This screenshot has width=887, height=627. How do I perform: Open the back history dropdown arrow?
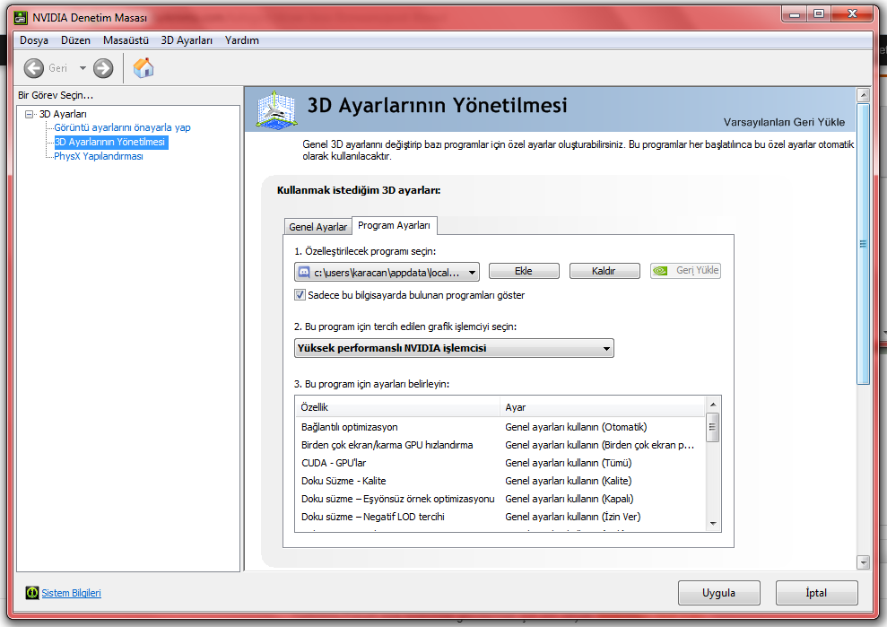pyautogui.click(x=83, y=68)
